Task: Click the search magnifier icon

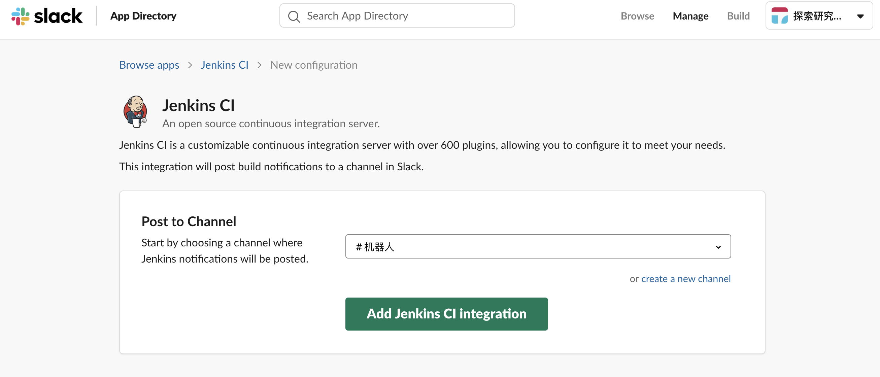Action: tap(294, 16)
